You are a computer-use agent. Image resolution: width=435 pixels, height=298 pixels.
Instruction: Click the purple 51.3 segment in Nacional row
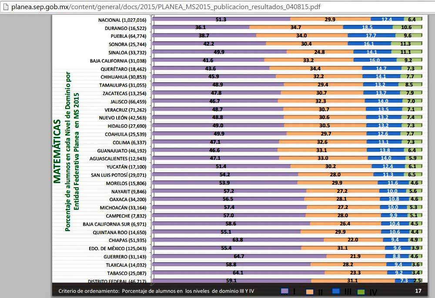click(x=221, y=20)
